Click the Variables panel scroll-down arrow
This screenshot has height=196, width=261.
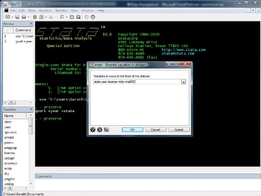(31, 184)
